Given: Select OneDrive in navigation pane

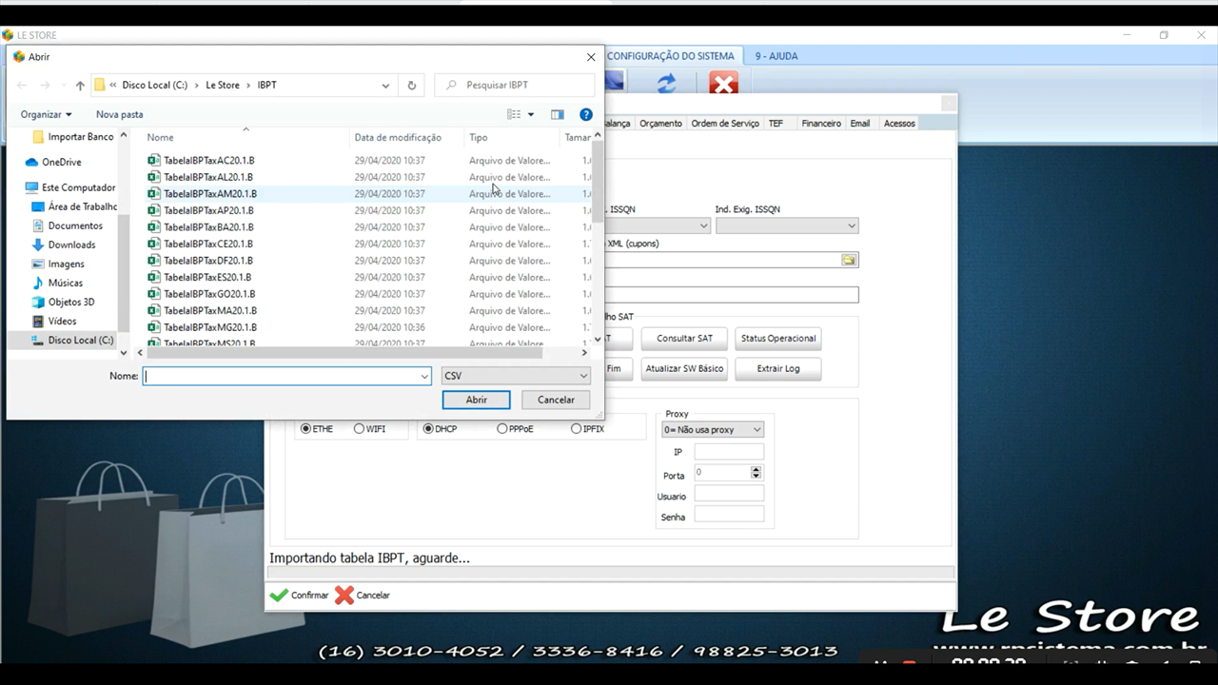Looking at the screenshot, I should click(x=61, y=162).
